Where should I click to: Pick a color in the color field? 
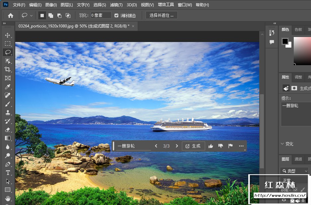click(302, 51)
